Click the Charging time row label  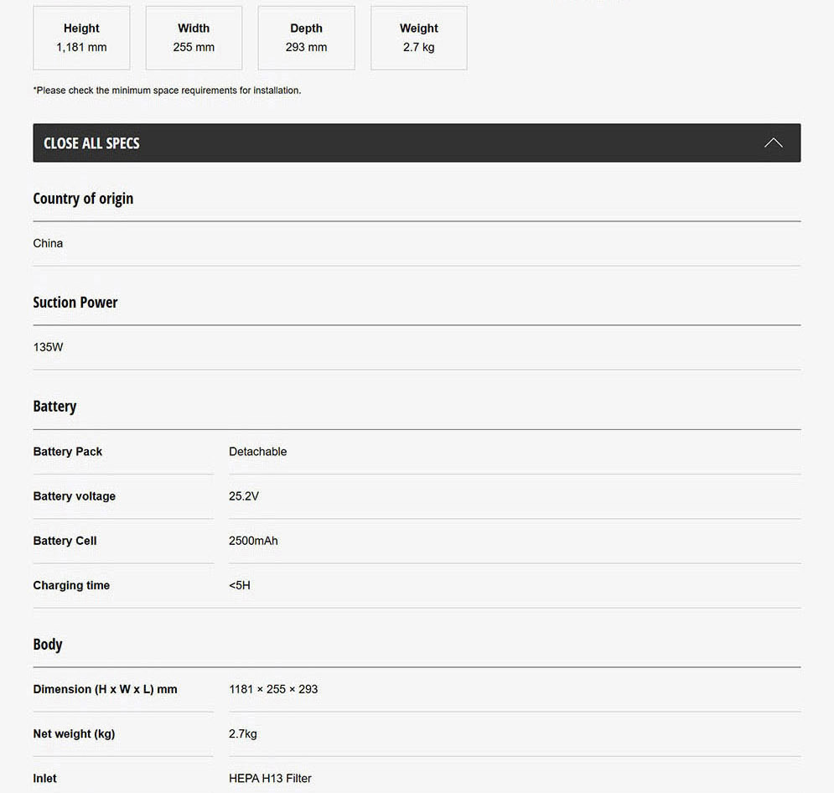(71, 585)
